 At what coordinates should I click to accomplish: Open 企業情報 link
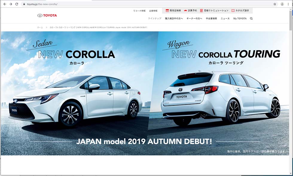153,11
